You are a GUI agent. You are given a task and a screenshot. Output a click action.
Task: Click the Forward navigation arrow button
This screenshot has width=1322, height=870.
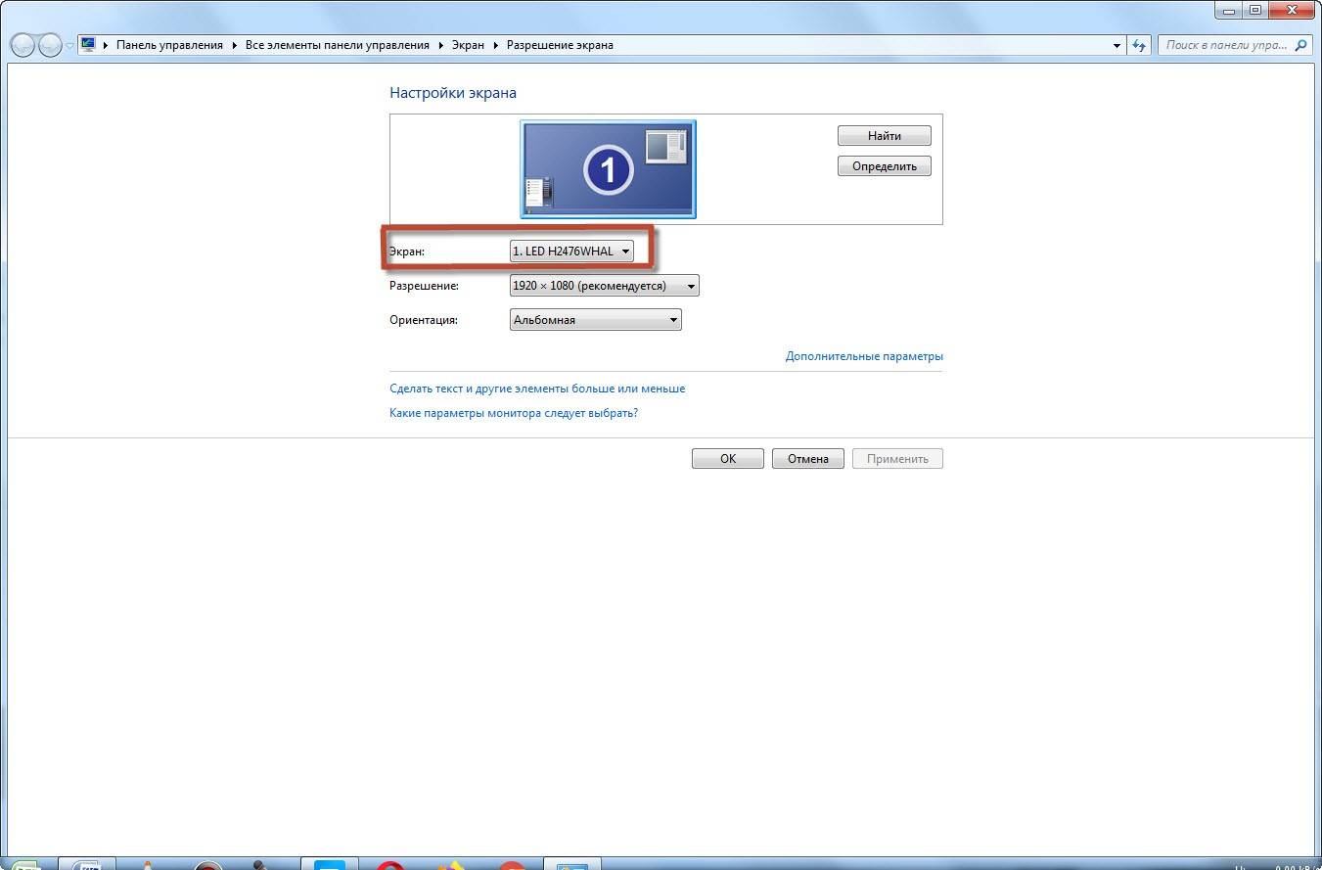pos(50,45)
